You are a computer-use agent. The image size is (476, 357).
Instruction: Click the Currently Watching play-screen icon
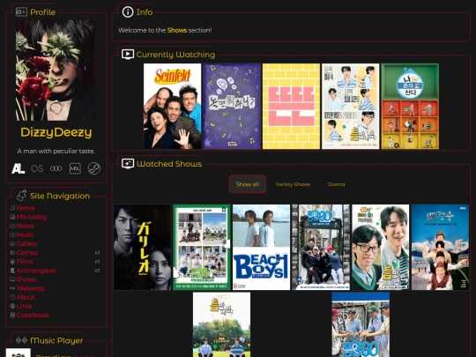pos(128,55)
